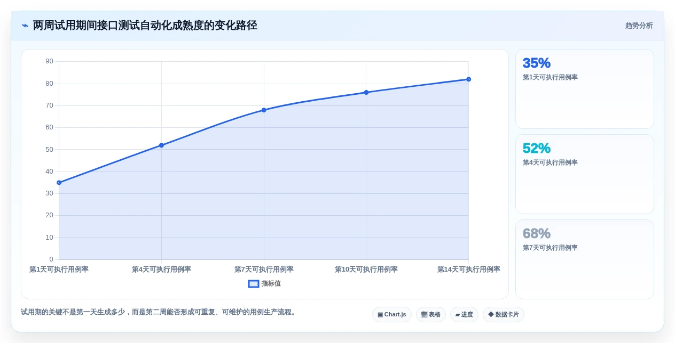Click data point for 第4天可执行用例率
Viewport: 675px width, 343px height.
tap(161, 145)
